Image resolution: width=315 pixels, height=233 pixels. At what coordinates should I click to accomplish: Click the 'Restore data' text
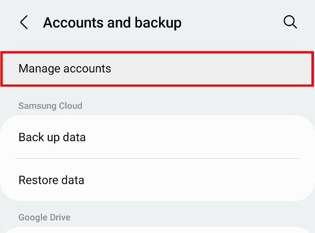(51, 180)
